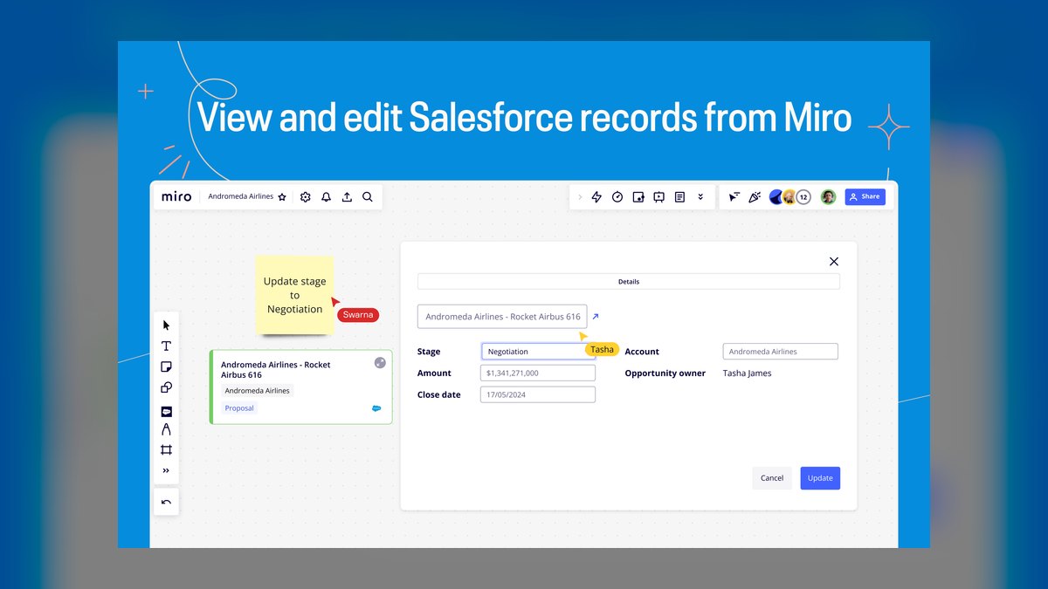Open the sticky note capture icon
The height and width of the screenshot is (589, 1048).
(638, 197)
